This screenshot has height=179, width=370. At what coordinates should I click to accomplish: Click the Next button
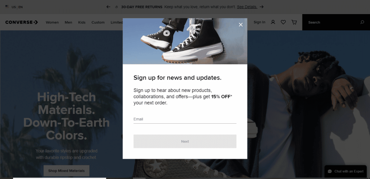pyautogui.click(x=185, y=141)
